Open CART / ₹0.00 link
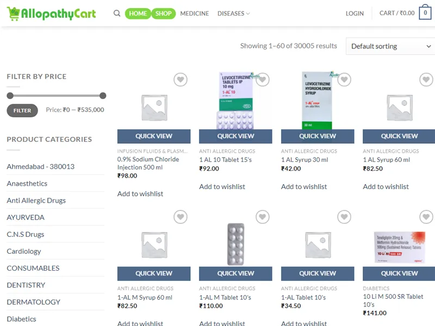The height and width of the screenshot is (326, 435). [x=397, y=13]
